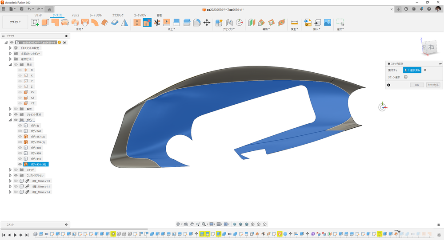Expand the ドキュメントの設定 tree node

10,48
